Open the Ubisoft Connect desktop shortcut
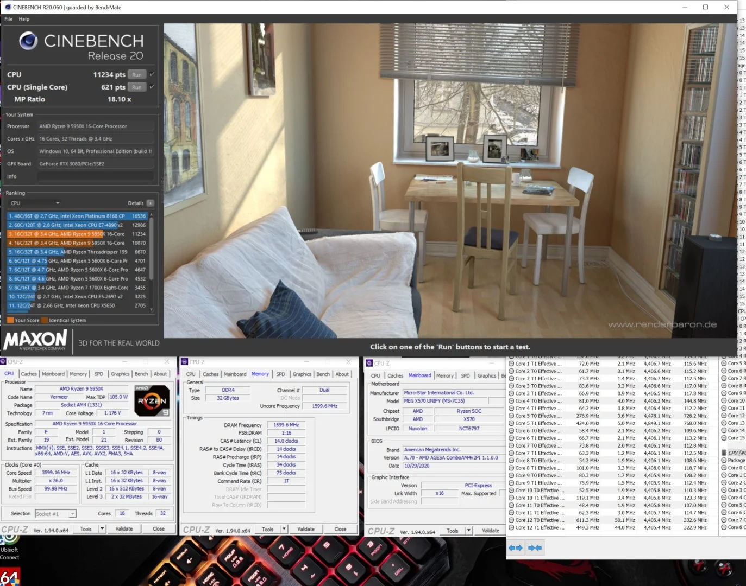Image resolution: width=746 pixels, height=586 pixels. [x=9, y=546]
